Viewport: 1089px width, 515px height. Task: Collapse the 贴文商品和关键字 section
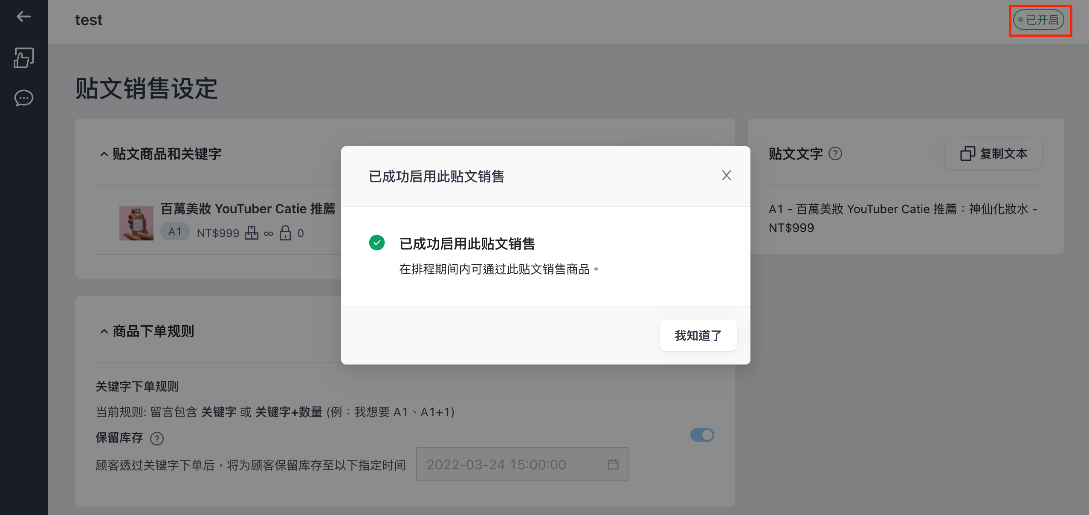[x=104, y=154]
